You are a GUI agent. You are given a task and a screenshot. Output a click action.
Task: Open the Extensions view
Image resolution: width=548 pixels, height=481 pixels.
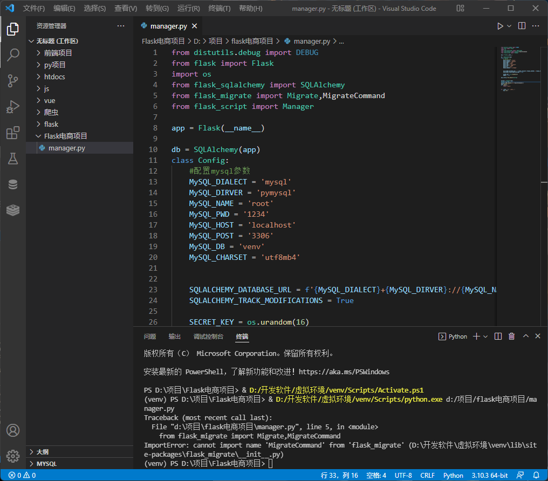click(13, 133)
